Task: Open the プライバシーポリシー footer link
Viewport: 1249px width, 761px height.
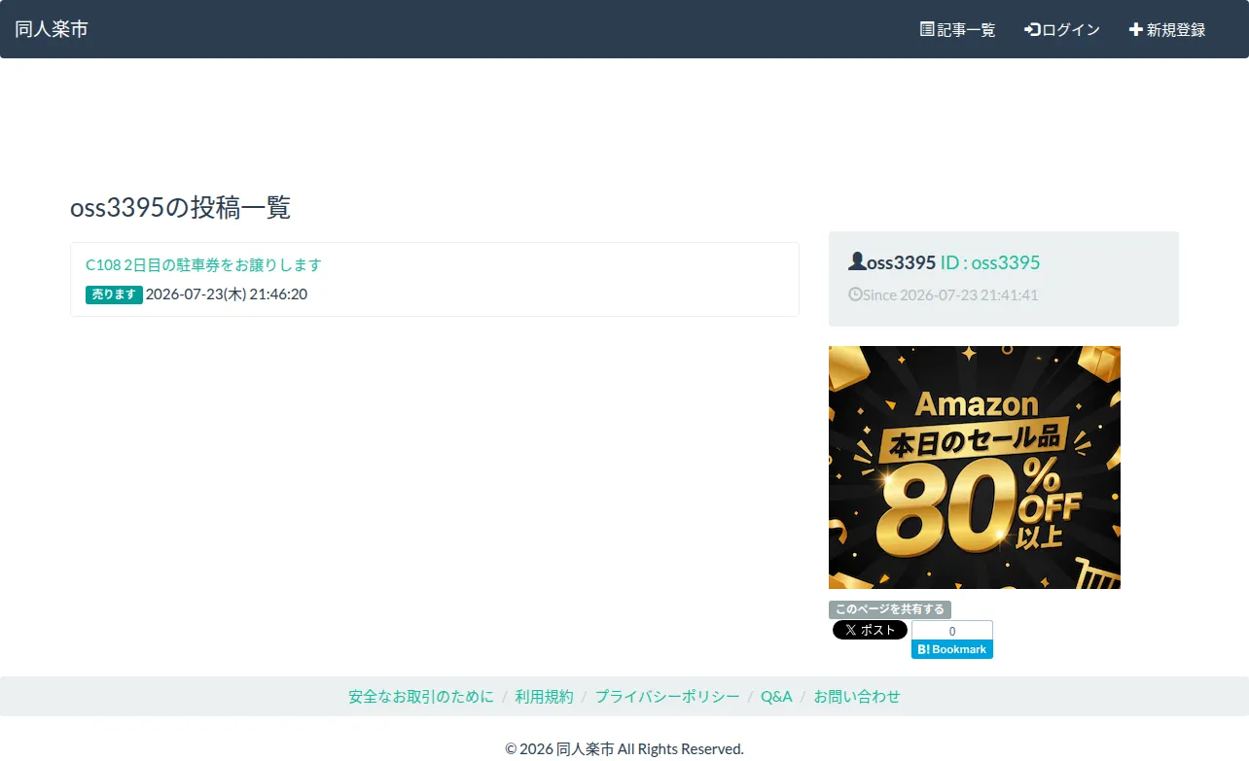Action: 667,697
